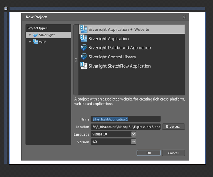Select the WPF tree item label
Image resolution: width=213 pixels, height=177 pixels.
(43, 42)
